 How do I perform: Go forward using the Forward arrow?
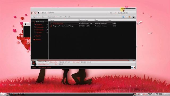pos(35,13)
